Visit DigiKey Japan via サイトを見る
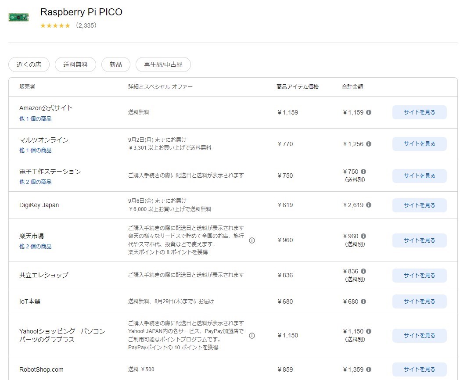 [419, 205]
